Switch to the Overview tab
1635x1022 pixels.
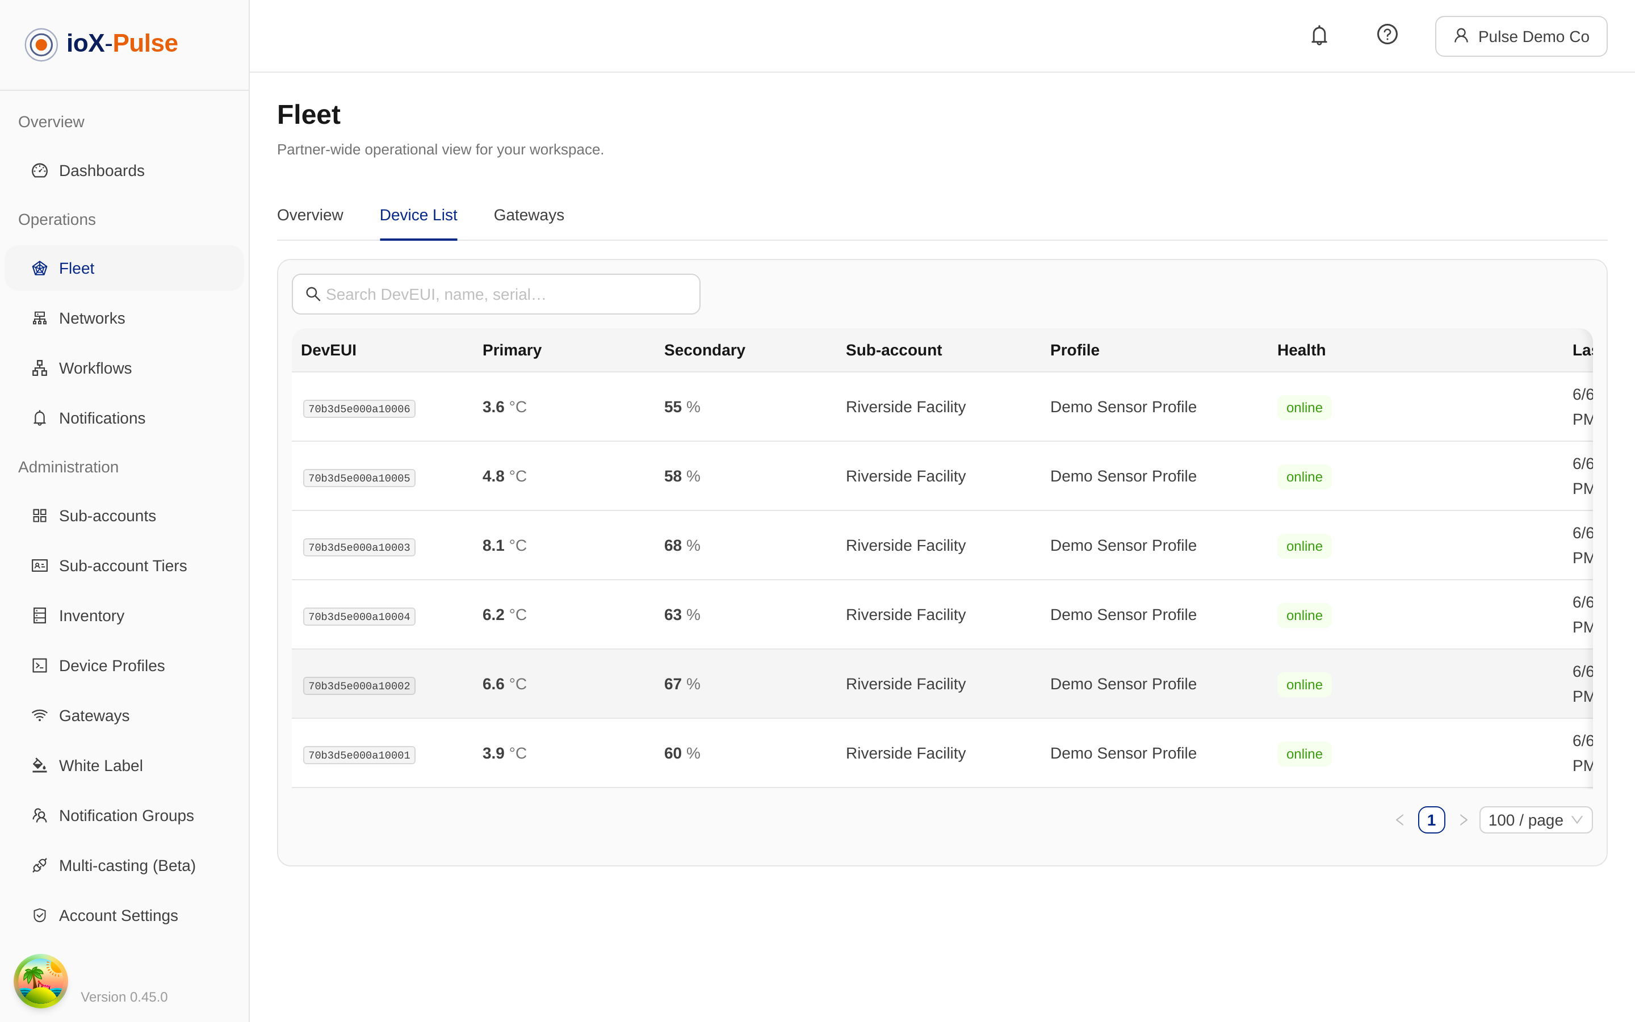click(310, 215)
